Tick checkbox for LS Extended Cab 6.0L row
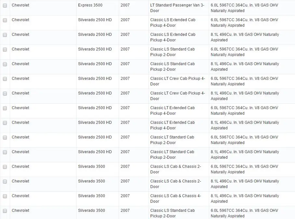Image resolution: width=295 pixels, height=219 pixels. click(5, 20)
